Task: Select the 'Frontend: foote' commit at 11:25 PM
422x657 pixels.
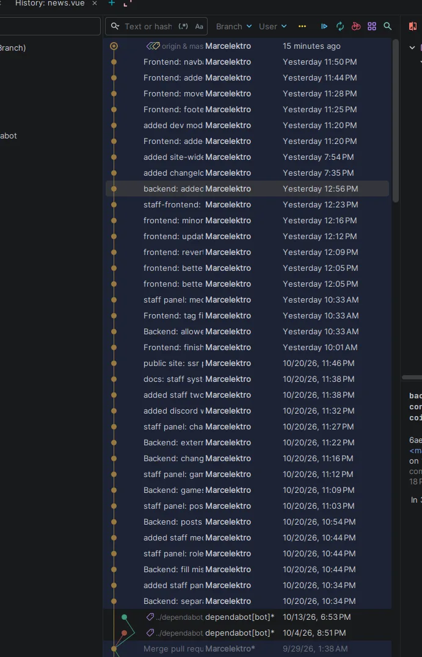Action: tap(247, 110)
